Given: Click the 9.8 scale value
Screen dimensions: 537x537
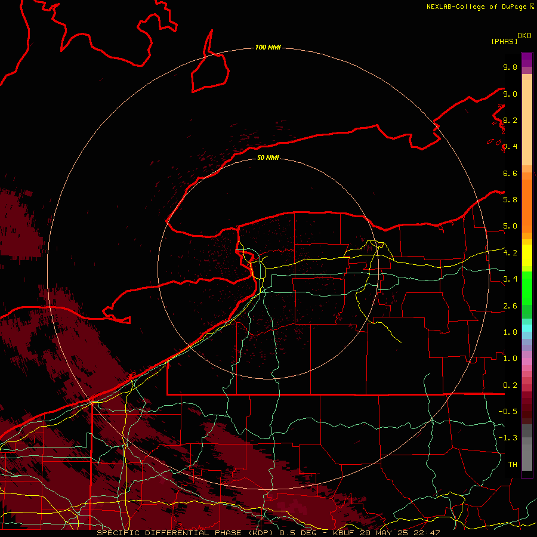Looking at the screenshot, I should pyautogui.click(x=510, y=67).
